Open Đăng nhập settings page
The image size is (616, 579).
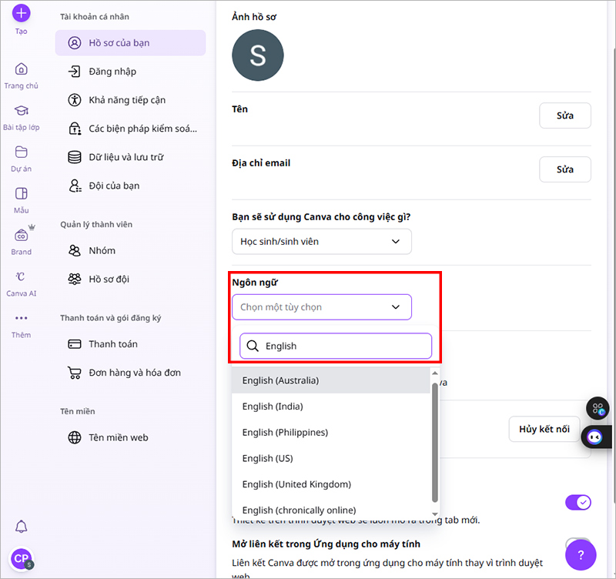point(112,72)
